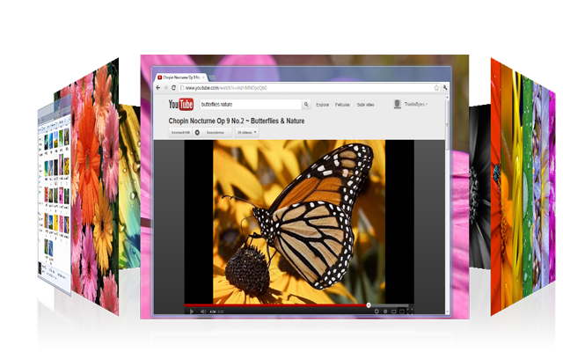563x352 pixels.
Task: Open Chrome wrench settings menu
Action: [445, 88]
